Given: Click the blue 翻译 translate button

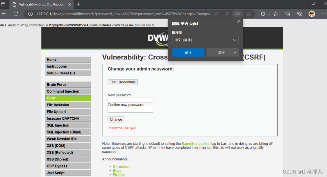Looking at the screenshot, I should [x=188, y=52].
